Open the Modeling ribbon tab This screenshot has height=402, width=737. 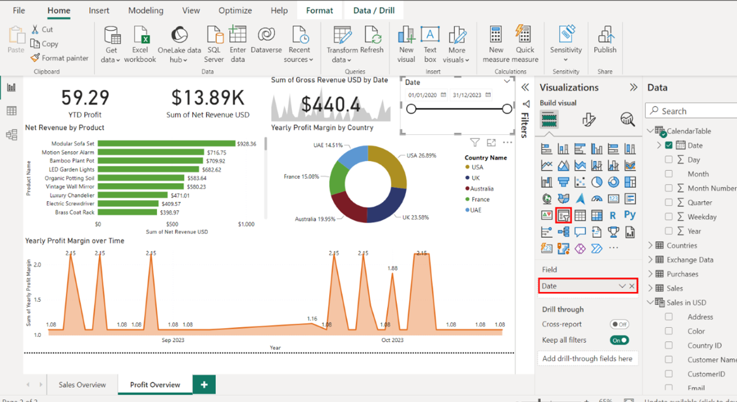[146, 10]
